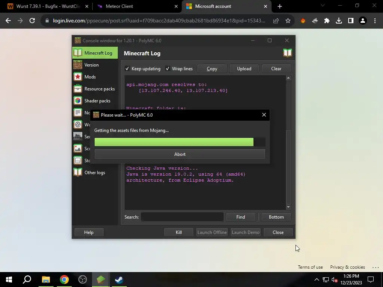Open OBS Studio from taskbar
The image size is (383, 287).
[x=83, y=280]
